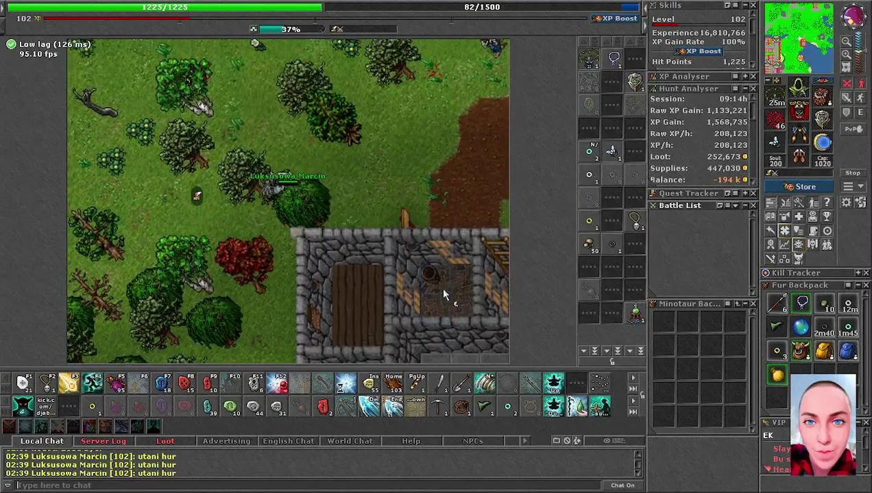Select the item with 12m timer

(x=847, y=304)
